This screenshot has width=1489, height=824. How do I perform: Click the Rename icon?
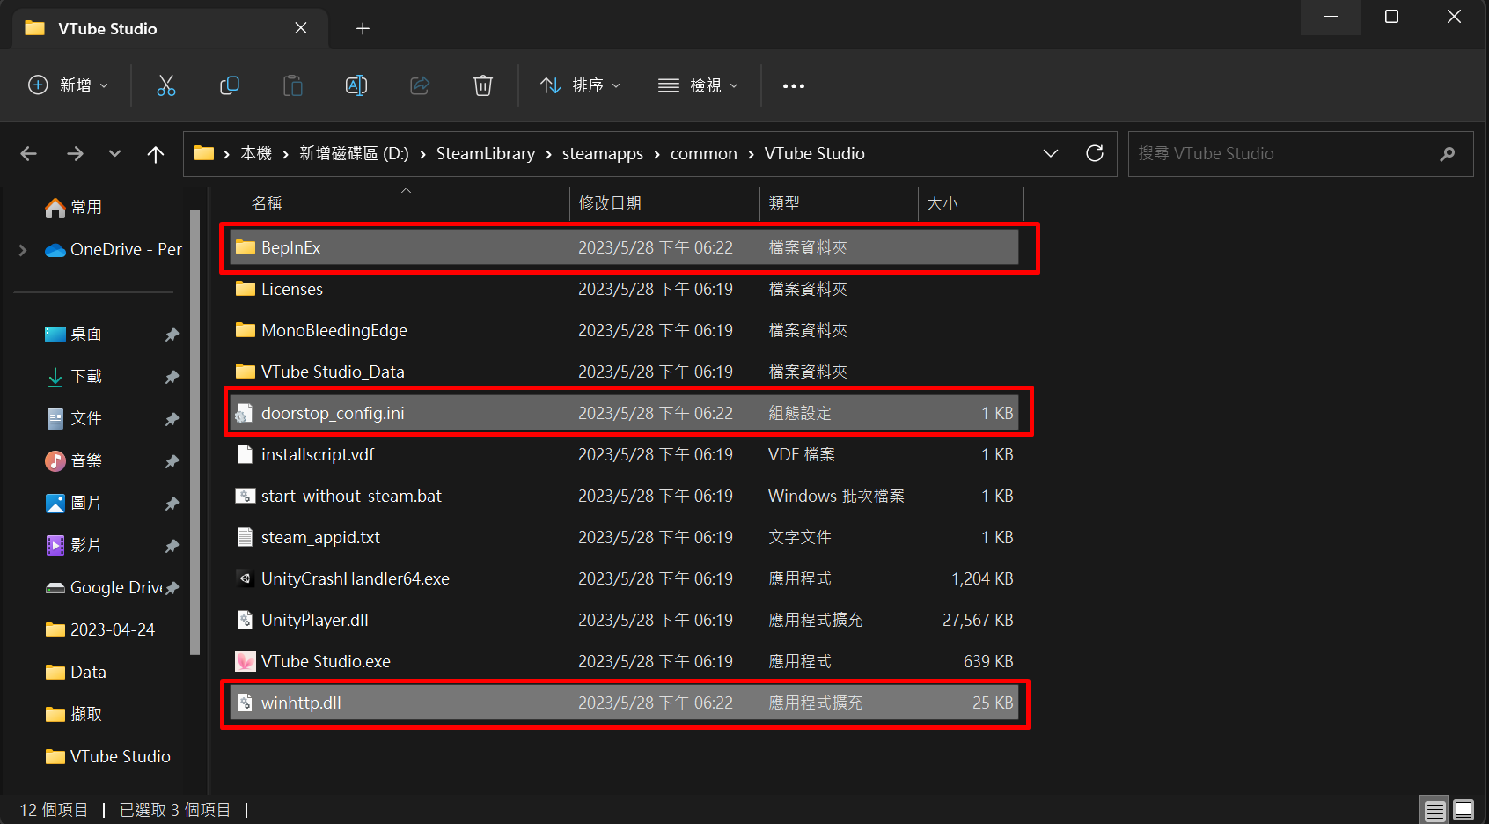click(x=356, y=85)
